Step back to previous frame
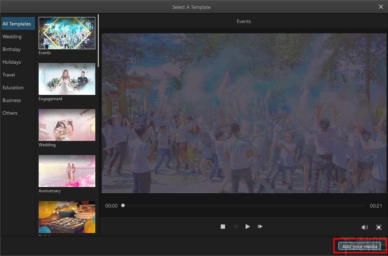Image resolution: width=388 pixels, height=256 pixels. [235, 227]
